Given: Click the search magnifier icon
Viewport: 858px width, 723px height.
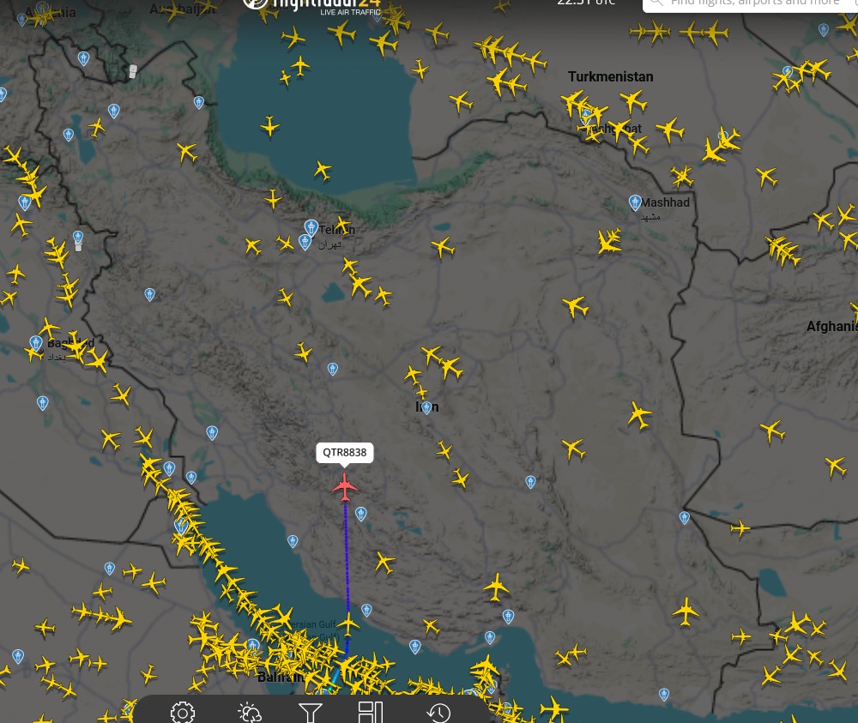Looking at the screenshot, I should click(x=656, y=3).
